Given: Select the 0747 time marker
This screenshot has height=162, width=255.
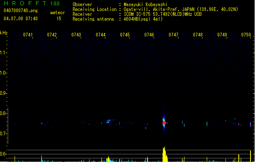Looking at the screenshot, I should pyautogui.click(x=174, y=35).
